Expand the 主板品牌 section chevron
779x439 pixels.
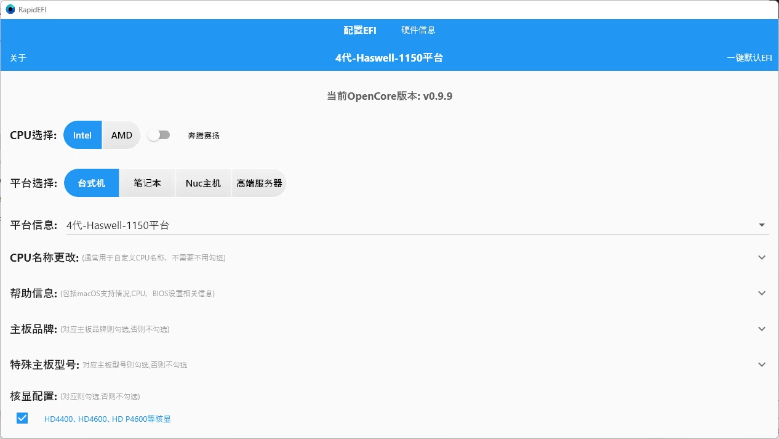pos(762,329)
